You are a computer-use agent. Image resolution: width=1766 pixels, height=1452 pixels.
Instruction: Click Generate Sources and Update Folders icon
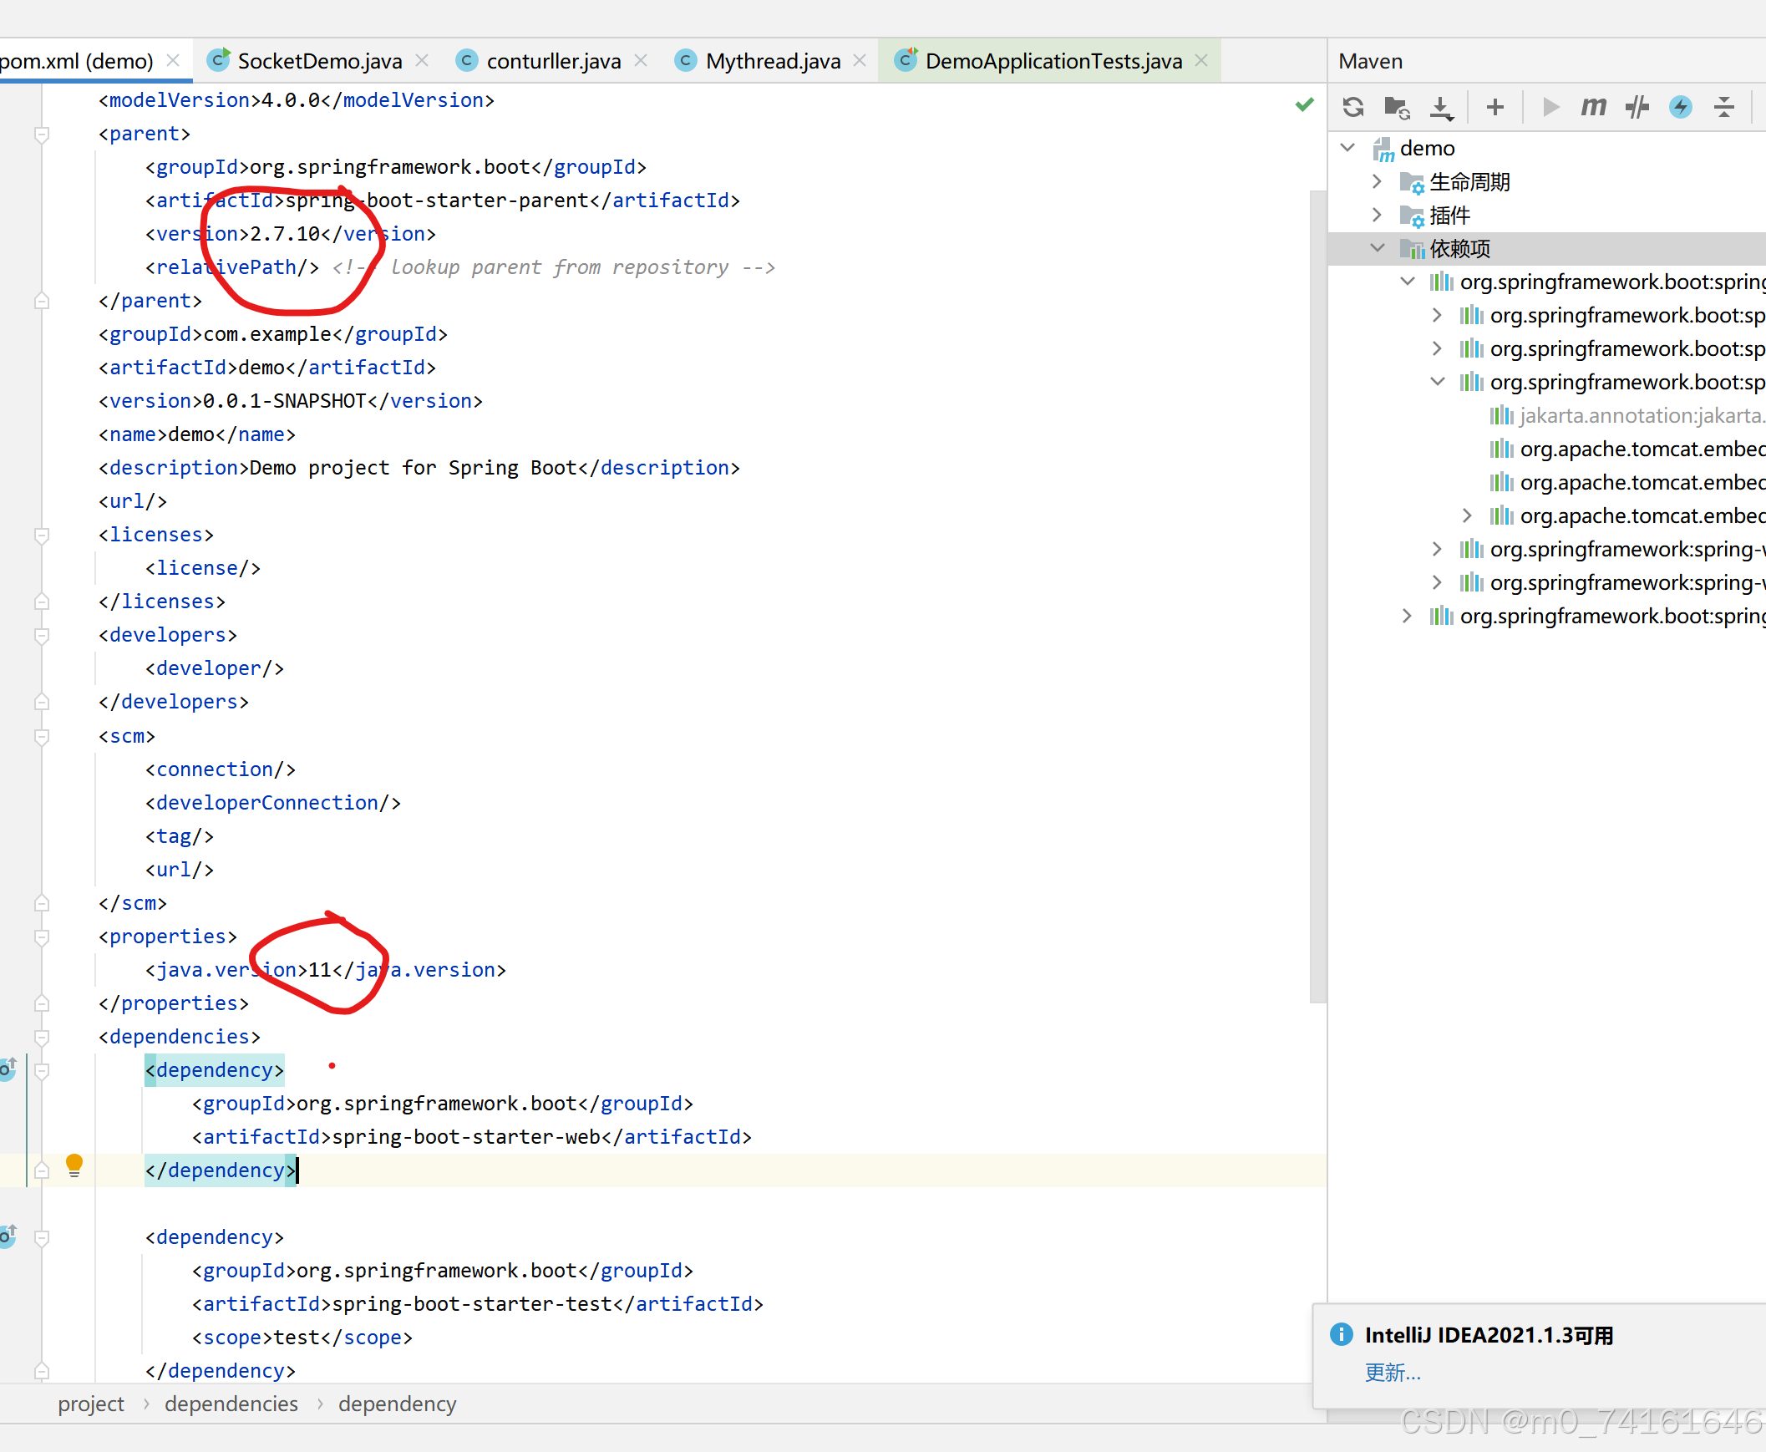[1396, 107]
